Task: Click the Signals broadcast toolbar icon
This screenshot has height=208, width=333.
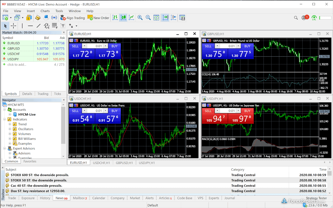Action: click(x=54, y=18)
